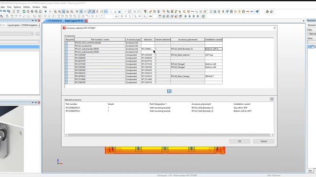Switch to the Panel Layout CP-01 tab
The image size is (316, 177).
(x=74, y=21)
